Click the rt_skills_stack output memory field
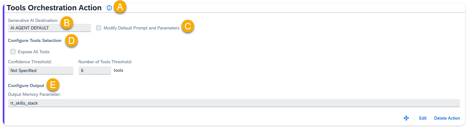Screen dimensions: 467x129 [x=233, y=103]
